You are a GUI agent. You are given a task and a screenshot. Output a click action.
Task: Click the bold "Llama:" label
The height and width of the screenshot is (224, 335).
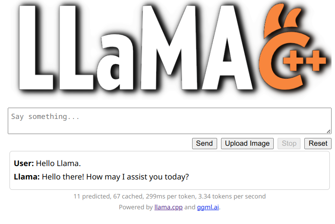point(27,177)
